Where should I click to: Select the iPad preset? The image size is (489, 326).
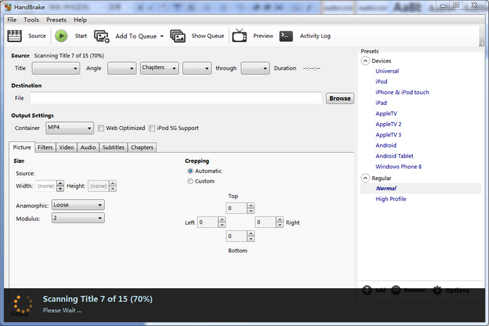[381, 103]
